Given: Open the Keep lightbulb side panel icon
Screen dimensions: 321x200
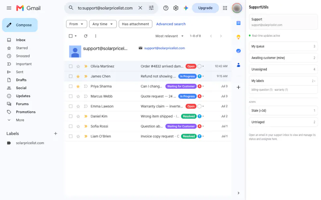Looking at the screenshot, I should click(238, 37).
